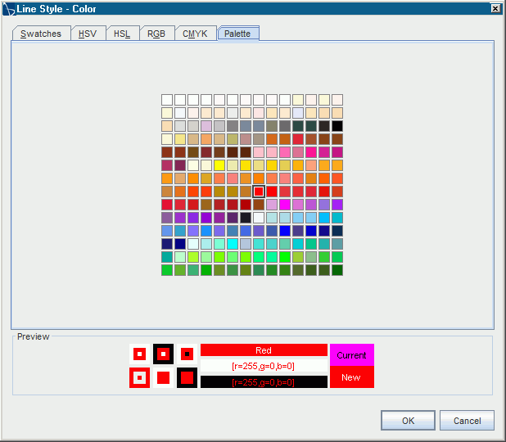Click preview square with black outer frame, top row
The width and height of the screenshot is (506, 442).
point(163,354)
